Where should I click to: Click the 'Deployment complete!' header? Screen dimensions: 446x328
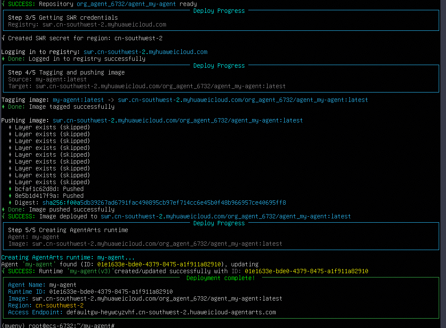coord(221,278)
